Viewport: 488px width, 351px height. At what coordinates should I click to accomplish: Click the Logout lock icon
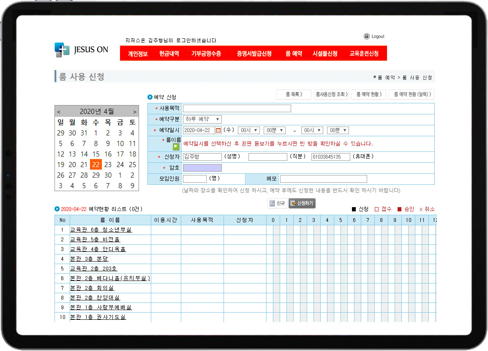(x=366, y=36)
